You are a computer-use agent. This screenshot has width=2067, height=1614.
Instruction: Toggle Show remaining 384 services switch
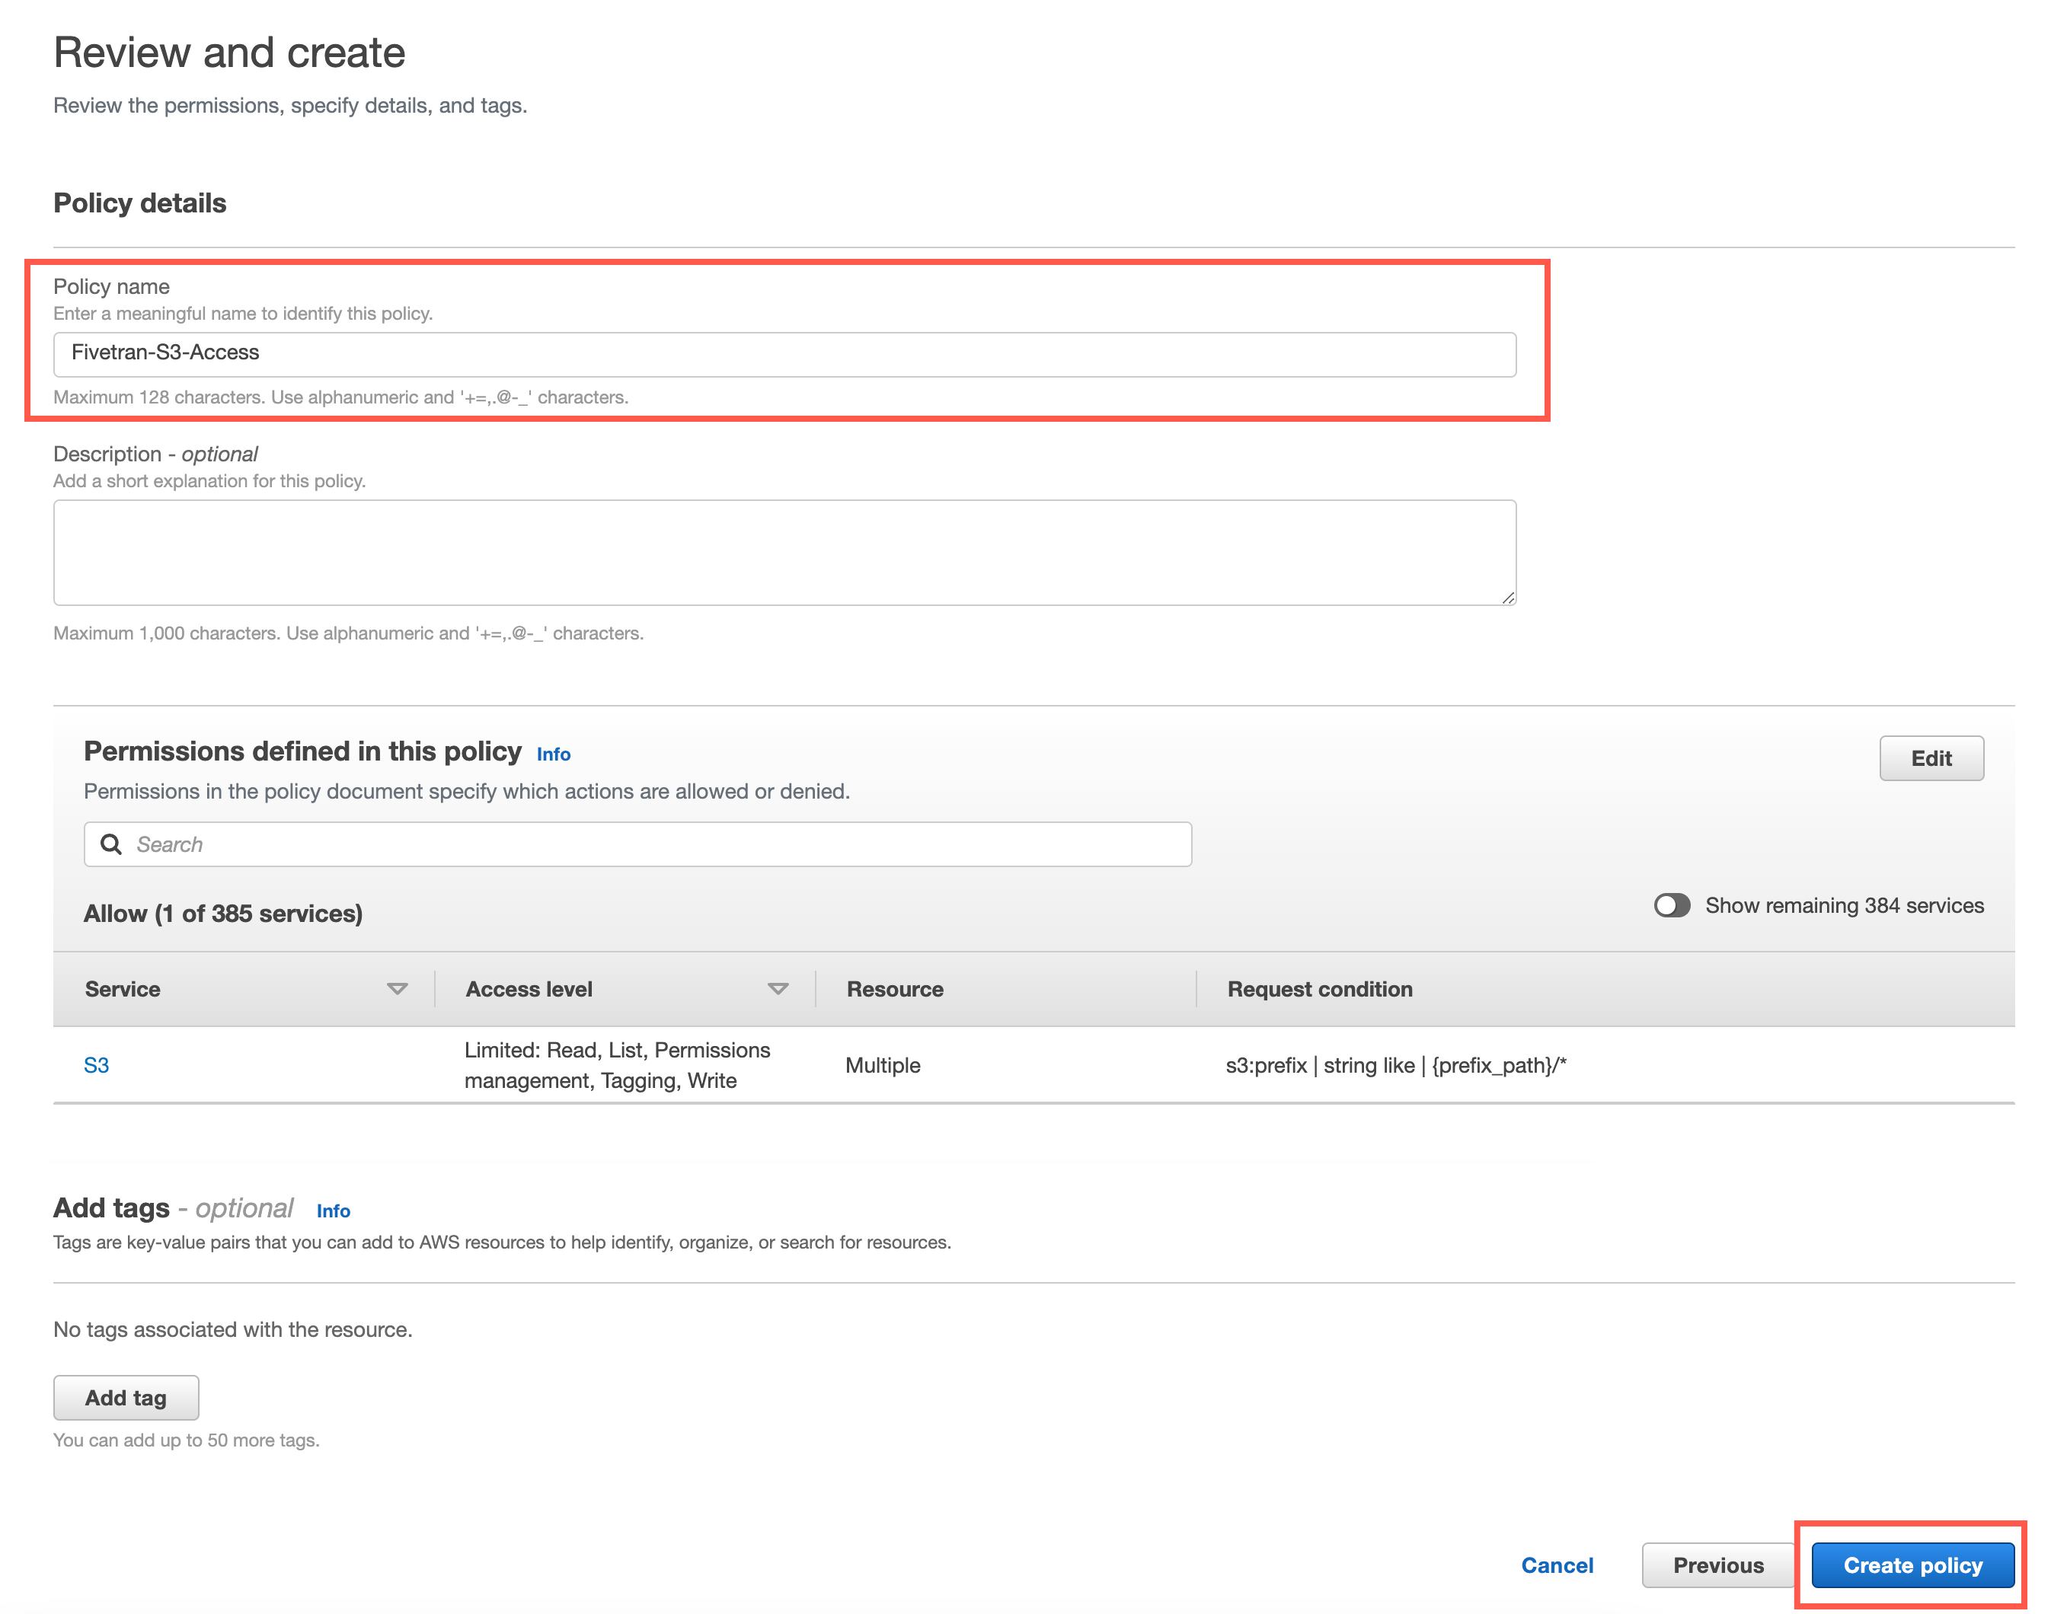pos(1672,905)
